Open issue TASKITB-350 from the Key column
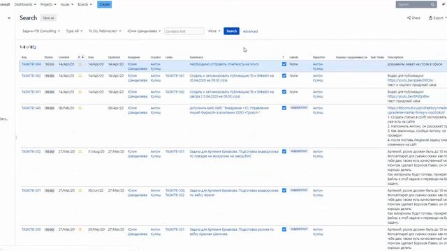This screenshot has height=251, width=447. [31, 229]
